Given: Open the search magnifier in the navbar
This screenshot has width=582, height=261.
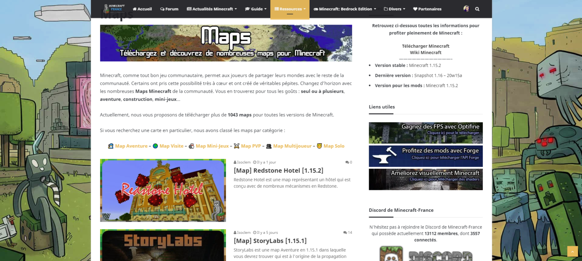Looking at the screenshot, I should point(477,9).
